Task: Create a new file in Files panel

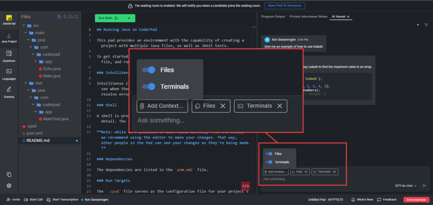Action: click(76, 17)
